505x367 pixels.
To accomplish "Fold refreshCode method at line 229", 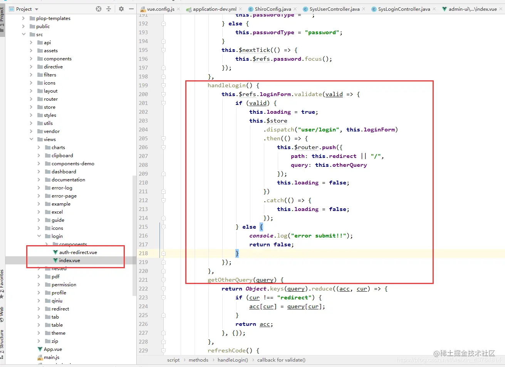I will [x=163, y=350].
